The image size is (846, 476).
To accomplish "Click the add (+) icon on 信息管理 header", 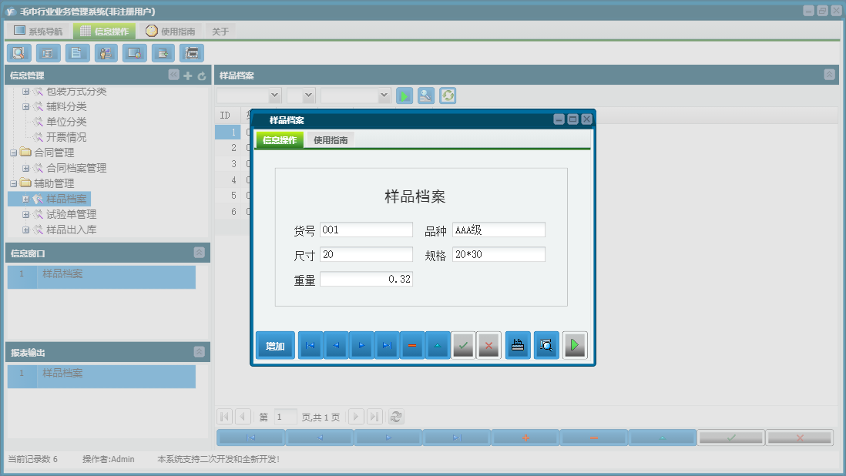I will pos(188,75).
